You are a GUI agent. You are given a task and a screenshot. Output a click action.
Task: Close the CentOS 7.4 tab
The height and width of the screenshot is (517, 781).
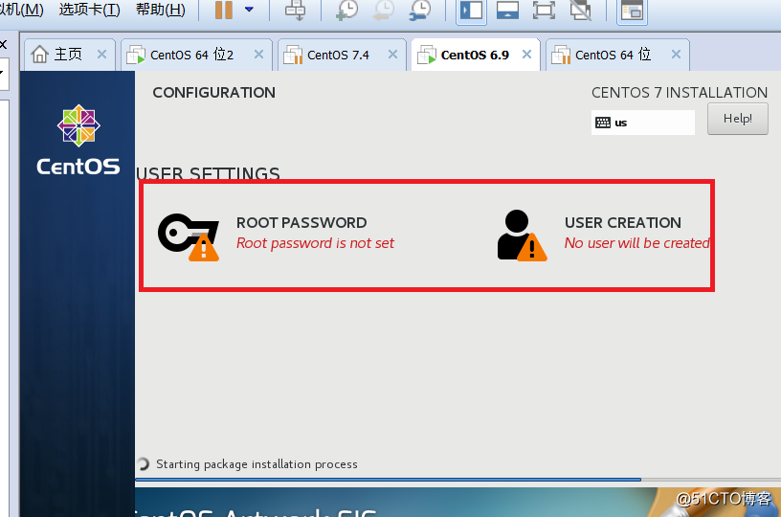coord(393,55)
